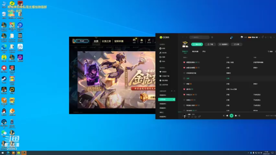
Task: Open 电台 in the QQ Music sidebar
Action: click(x=162, y=61)
